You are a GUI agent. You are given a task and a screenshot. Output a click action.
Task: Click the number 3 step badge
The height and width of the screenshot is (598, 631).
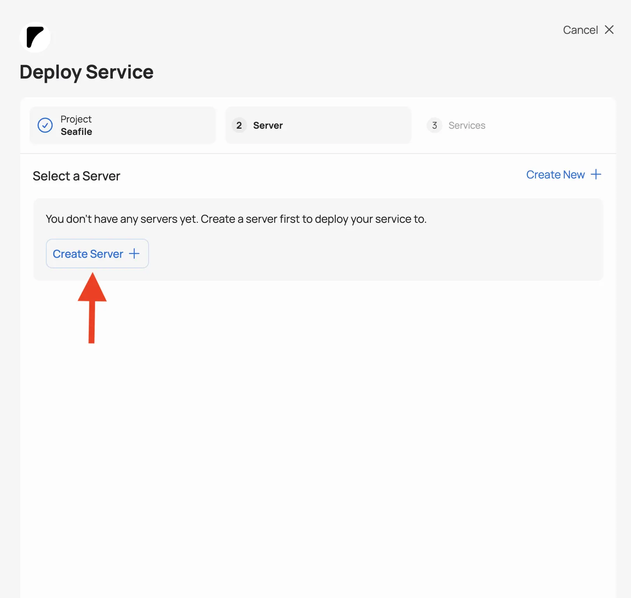pos(435,125)
